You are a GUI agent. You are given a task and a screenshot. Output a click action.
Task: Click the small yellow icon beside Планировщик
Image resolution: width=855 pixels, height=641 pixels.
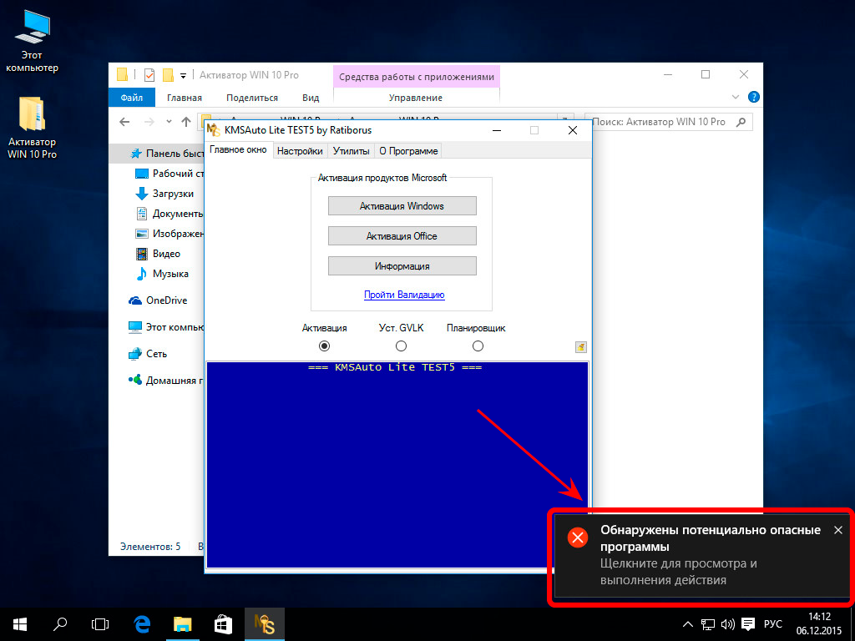point(581,347)
